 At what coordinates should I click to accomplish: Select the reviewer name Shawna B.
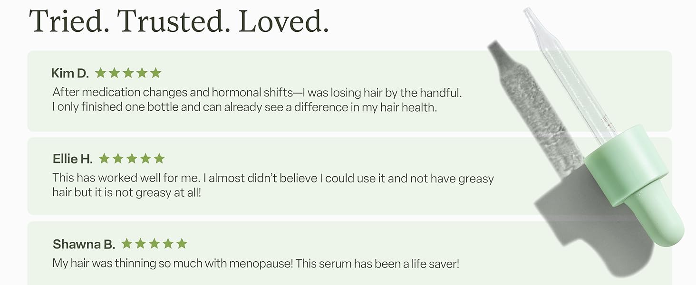(84, 245)
